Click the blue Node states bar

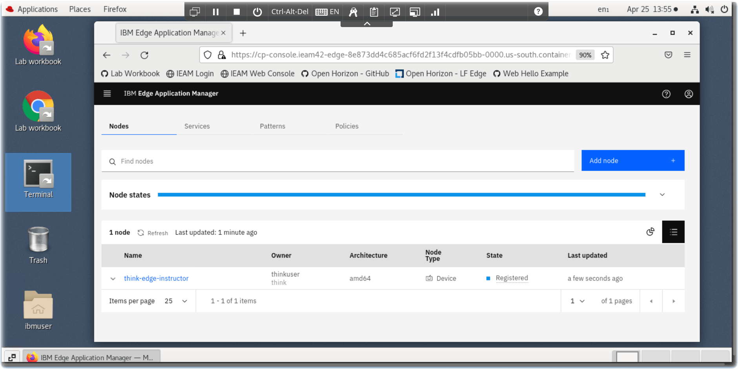(x=401, y=195)
